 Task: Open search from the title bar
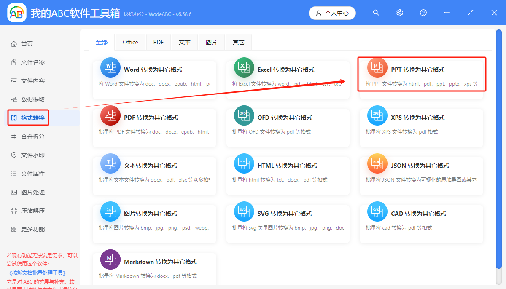[x=376, y=13]
